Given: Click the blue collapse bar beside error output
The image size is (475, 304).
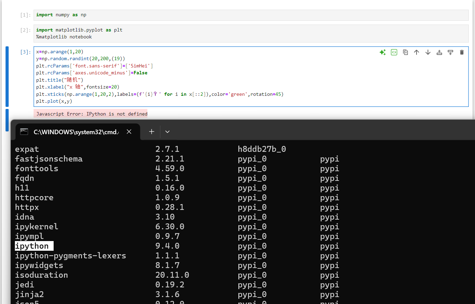Looking at the screenshot, I should [7, 120].
